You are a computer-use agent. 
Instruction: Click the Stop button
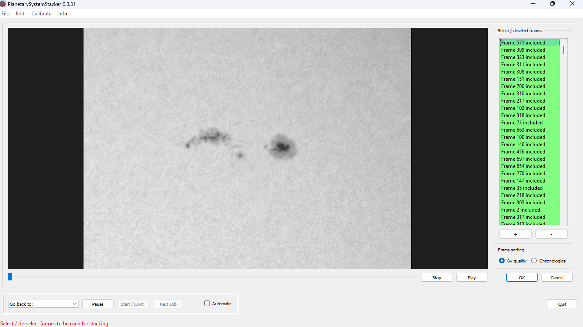[437, 277]
